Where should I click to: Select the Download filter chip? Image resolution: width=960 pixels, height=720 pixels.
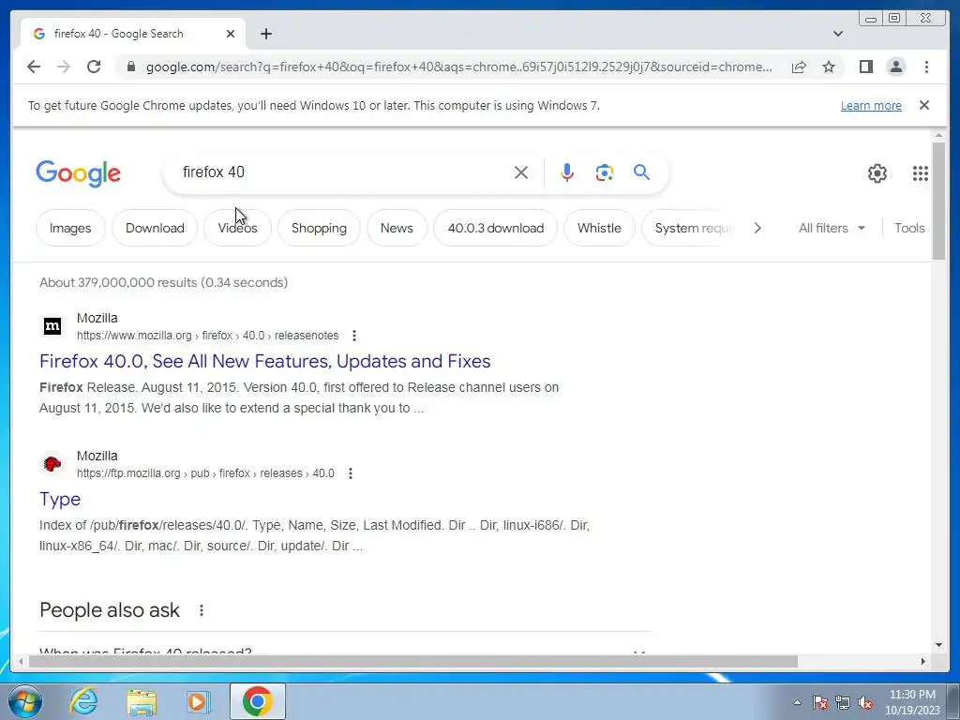pyautogui.click(x=155, y=228)
